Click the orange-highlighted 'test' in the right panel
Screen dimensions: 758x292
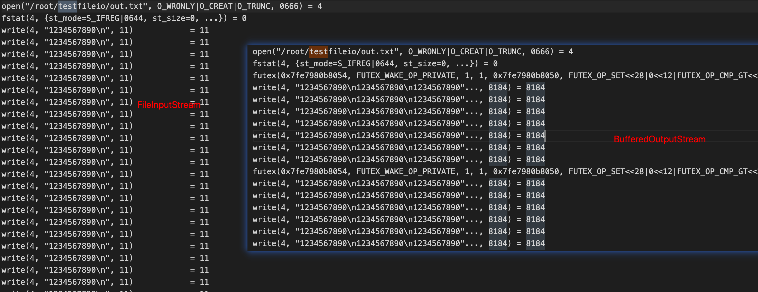[x=318, y=52]
